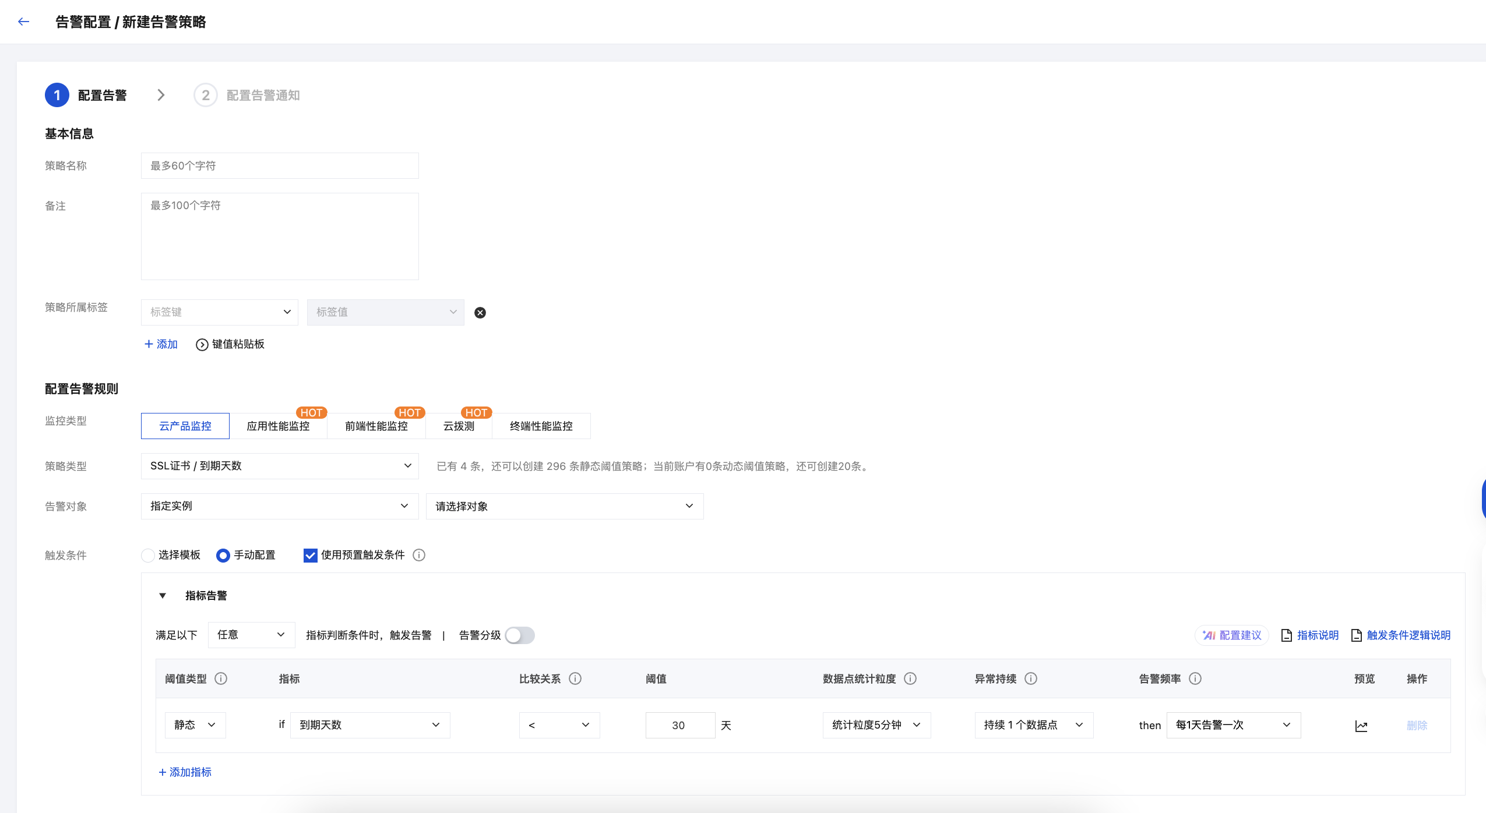Select the 选择模板 radio button
This screenshot has width=1486, height=813.
pos(148,555)
